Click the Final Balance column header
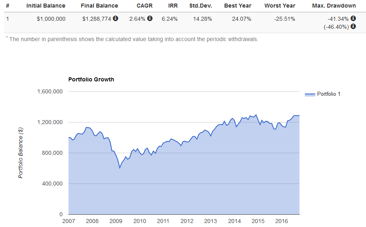Screen dimensions: 366x227 click(x=99, y=6)
